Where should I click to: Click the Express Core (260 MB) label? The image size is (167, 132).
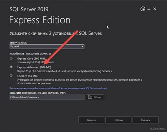[31, 59]
